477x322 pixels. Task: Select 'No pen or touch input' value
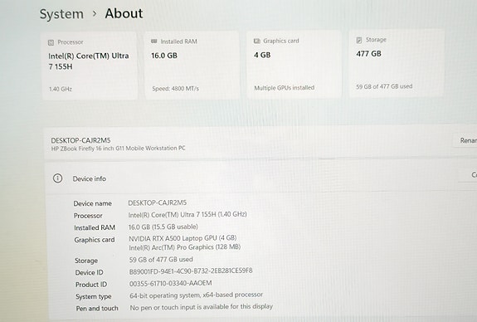click(202, 307)
